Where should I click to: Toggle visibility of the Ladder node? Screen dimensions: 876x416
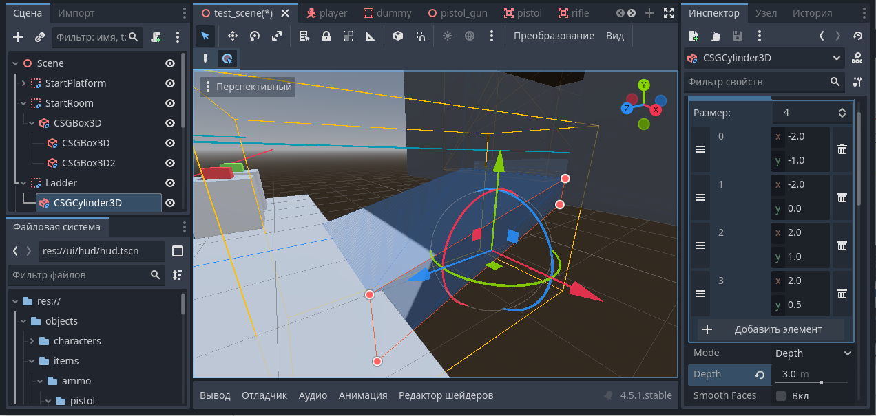click(x=169, y=183)
